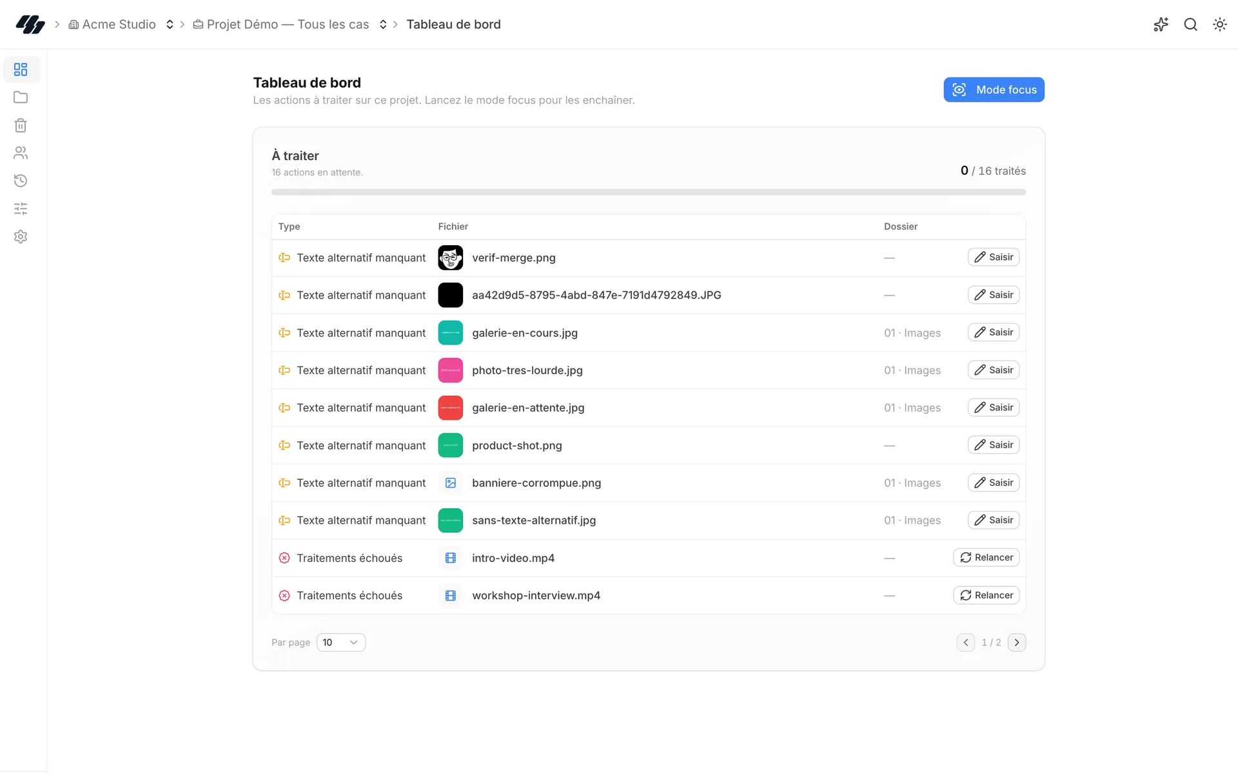Click the À traiter progress bar
Viewport: 1238px width, 774px height.
[x=648, y=192]
